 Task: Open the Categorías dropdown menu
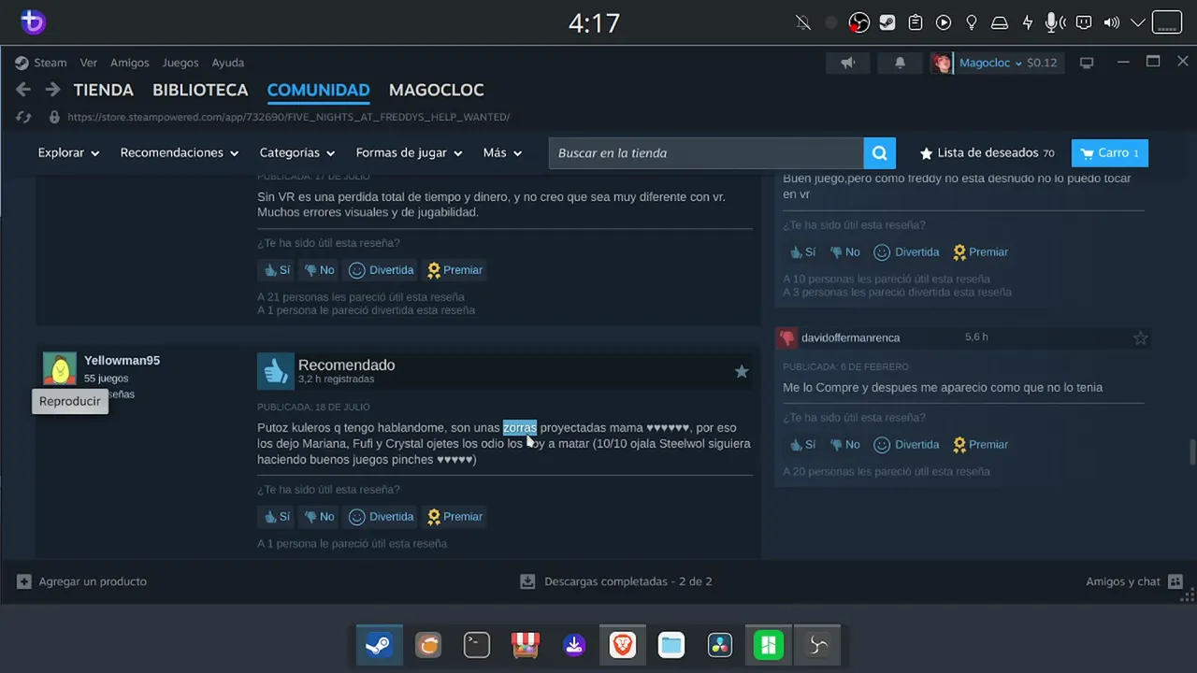pos(297,153)
